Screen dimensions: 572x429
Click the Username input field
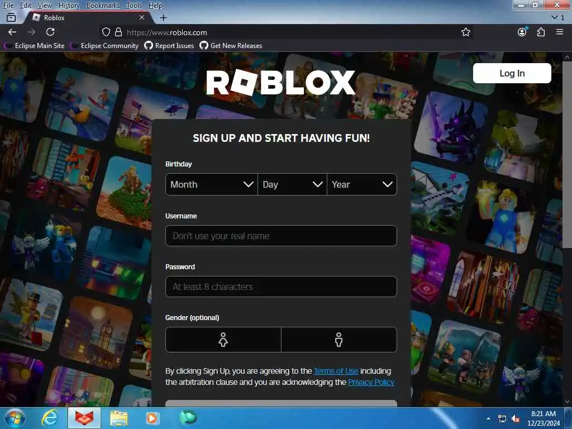(282, 236)
